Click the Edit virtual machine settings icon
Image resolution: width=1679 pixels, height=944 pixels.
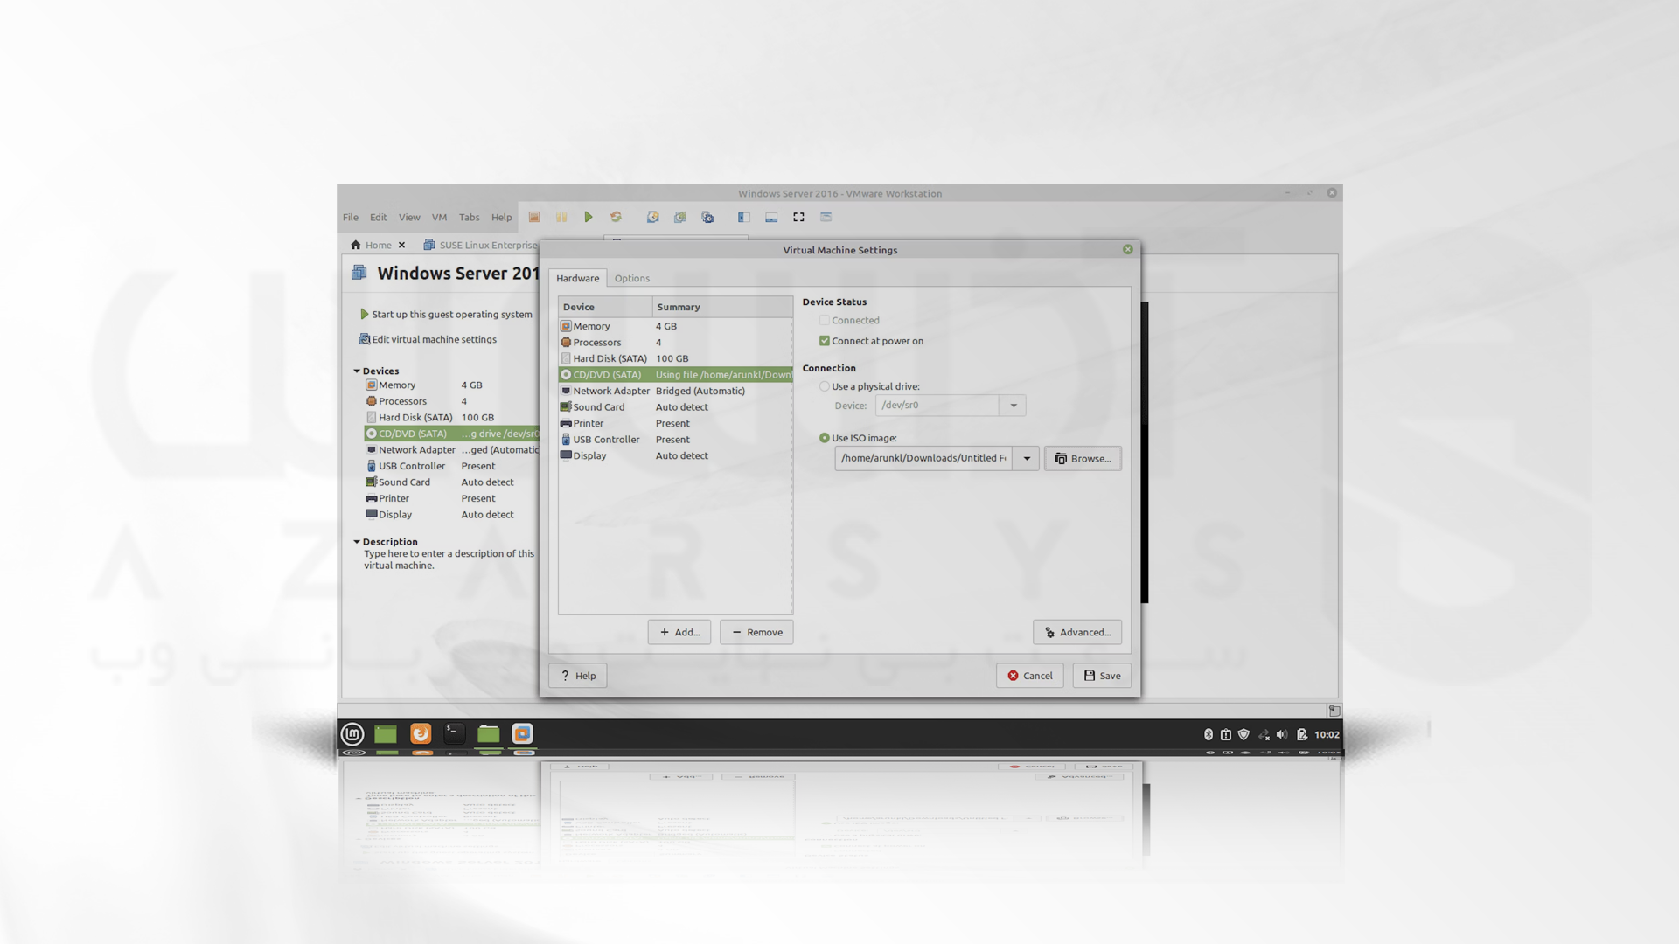pos(364,339)
